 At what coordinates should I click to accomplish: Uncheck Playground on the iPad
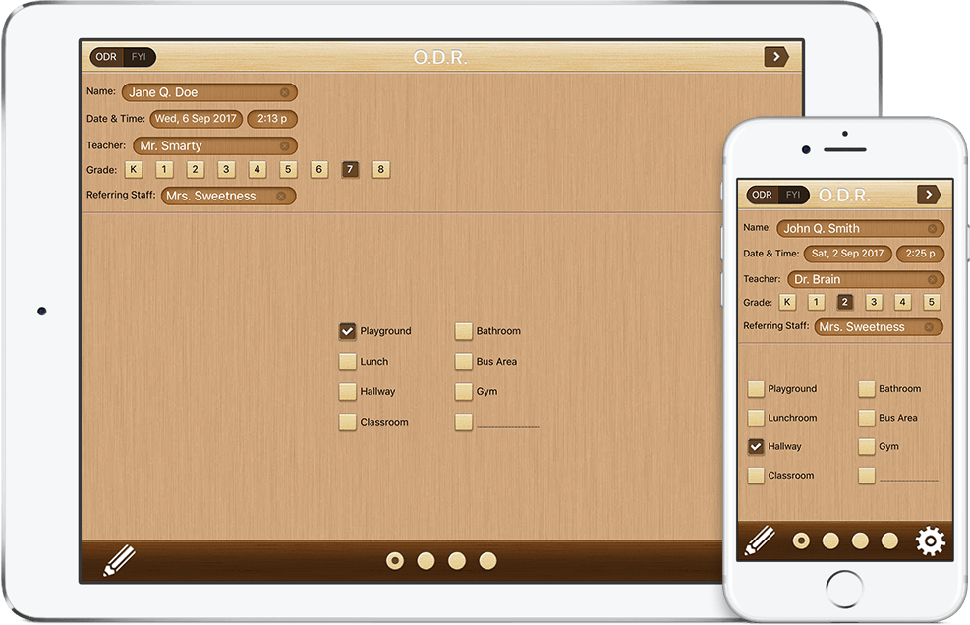point(347,331)
